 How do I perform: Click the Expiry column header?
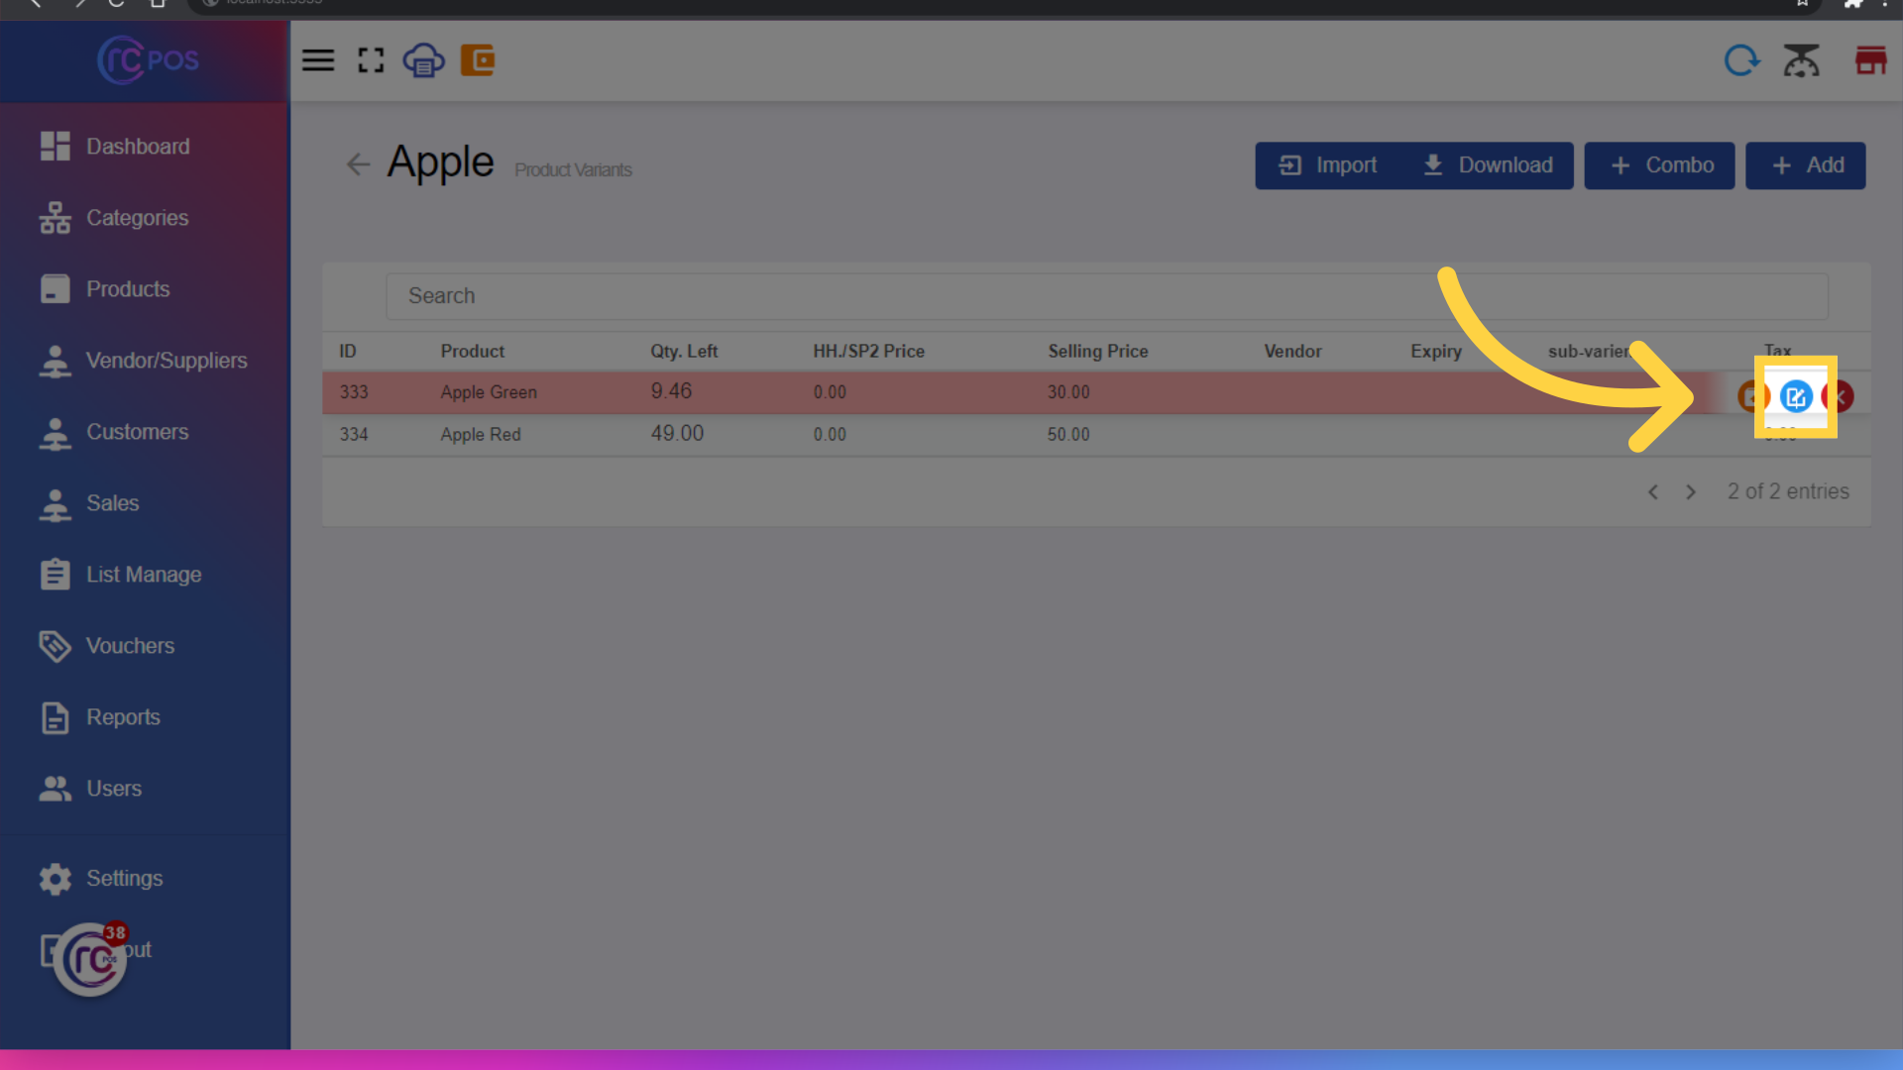pyautogui.click(x=1436, y=352)
